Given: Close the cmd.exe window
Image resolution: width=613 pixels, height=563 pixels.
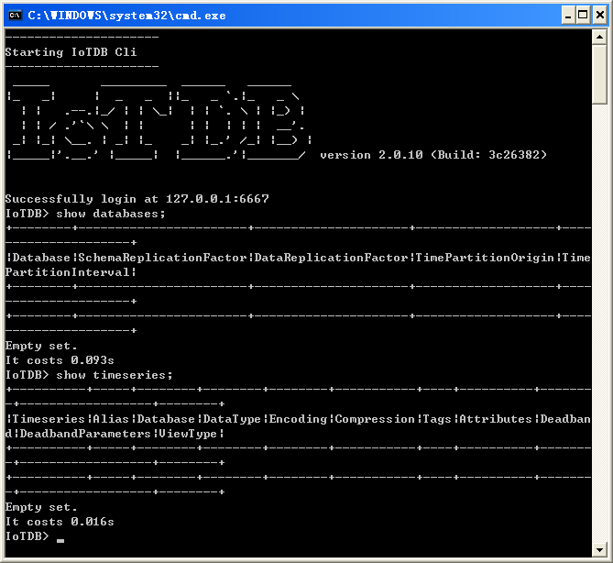Looking at the screenshot, I should 600,16.
